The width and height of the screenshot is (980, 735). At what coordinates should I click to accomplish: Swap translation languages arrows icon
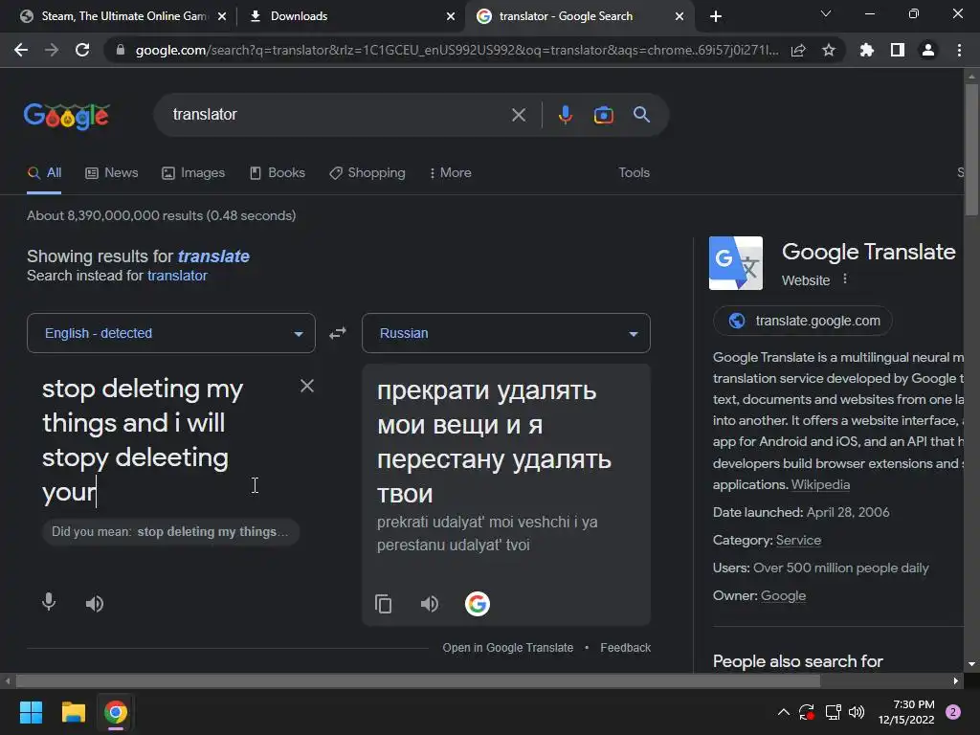[x=338, y=333]
